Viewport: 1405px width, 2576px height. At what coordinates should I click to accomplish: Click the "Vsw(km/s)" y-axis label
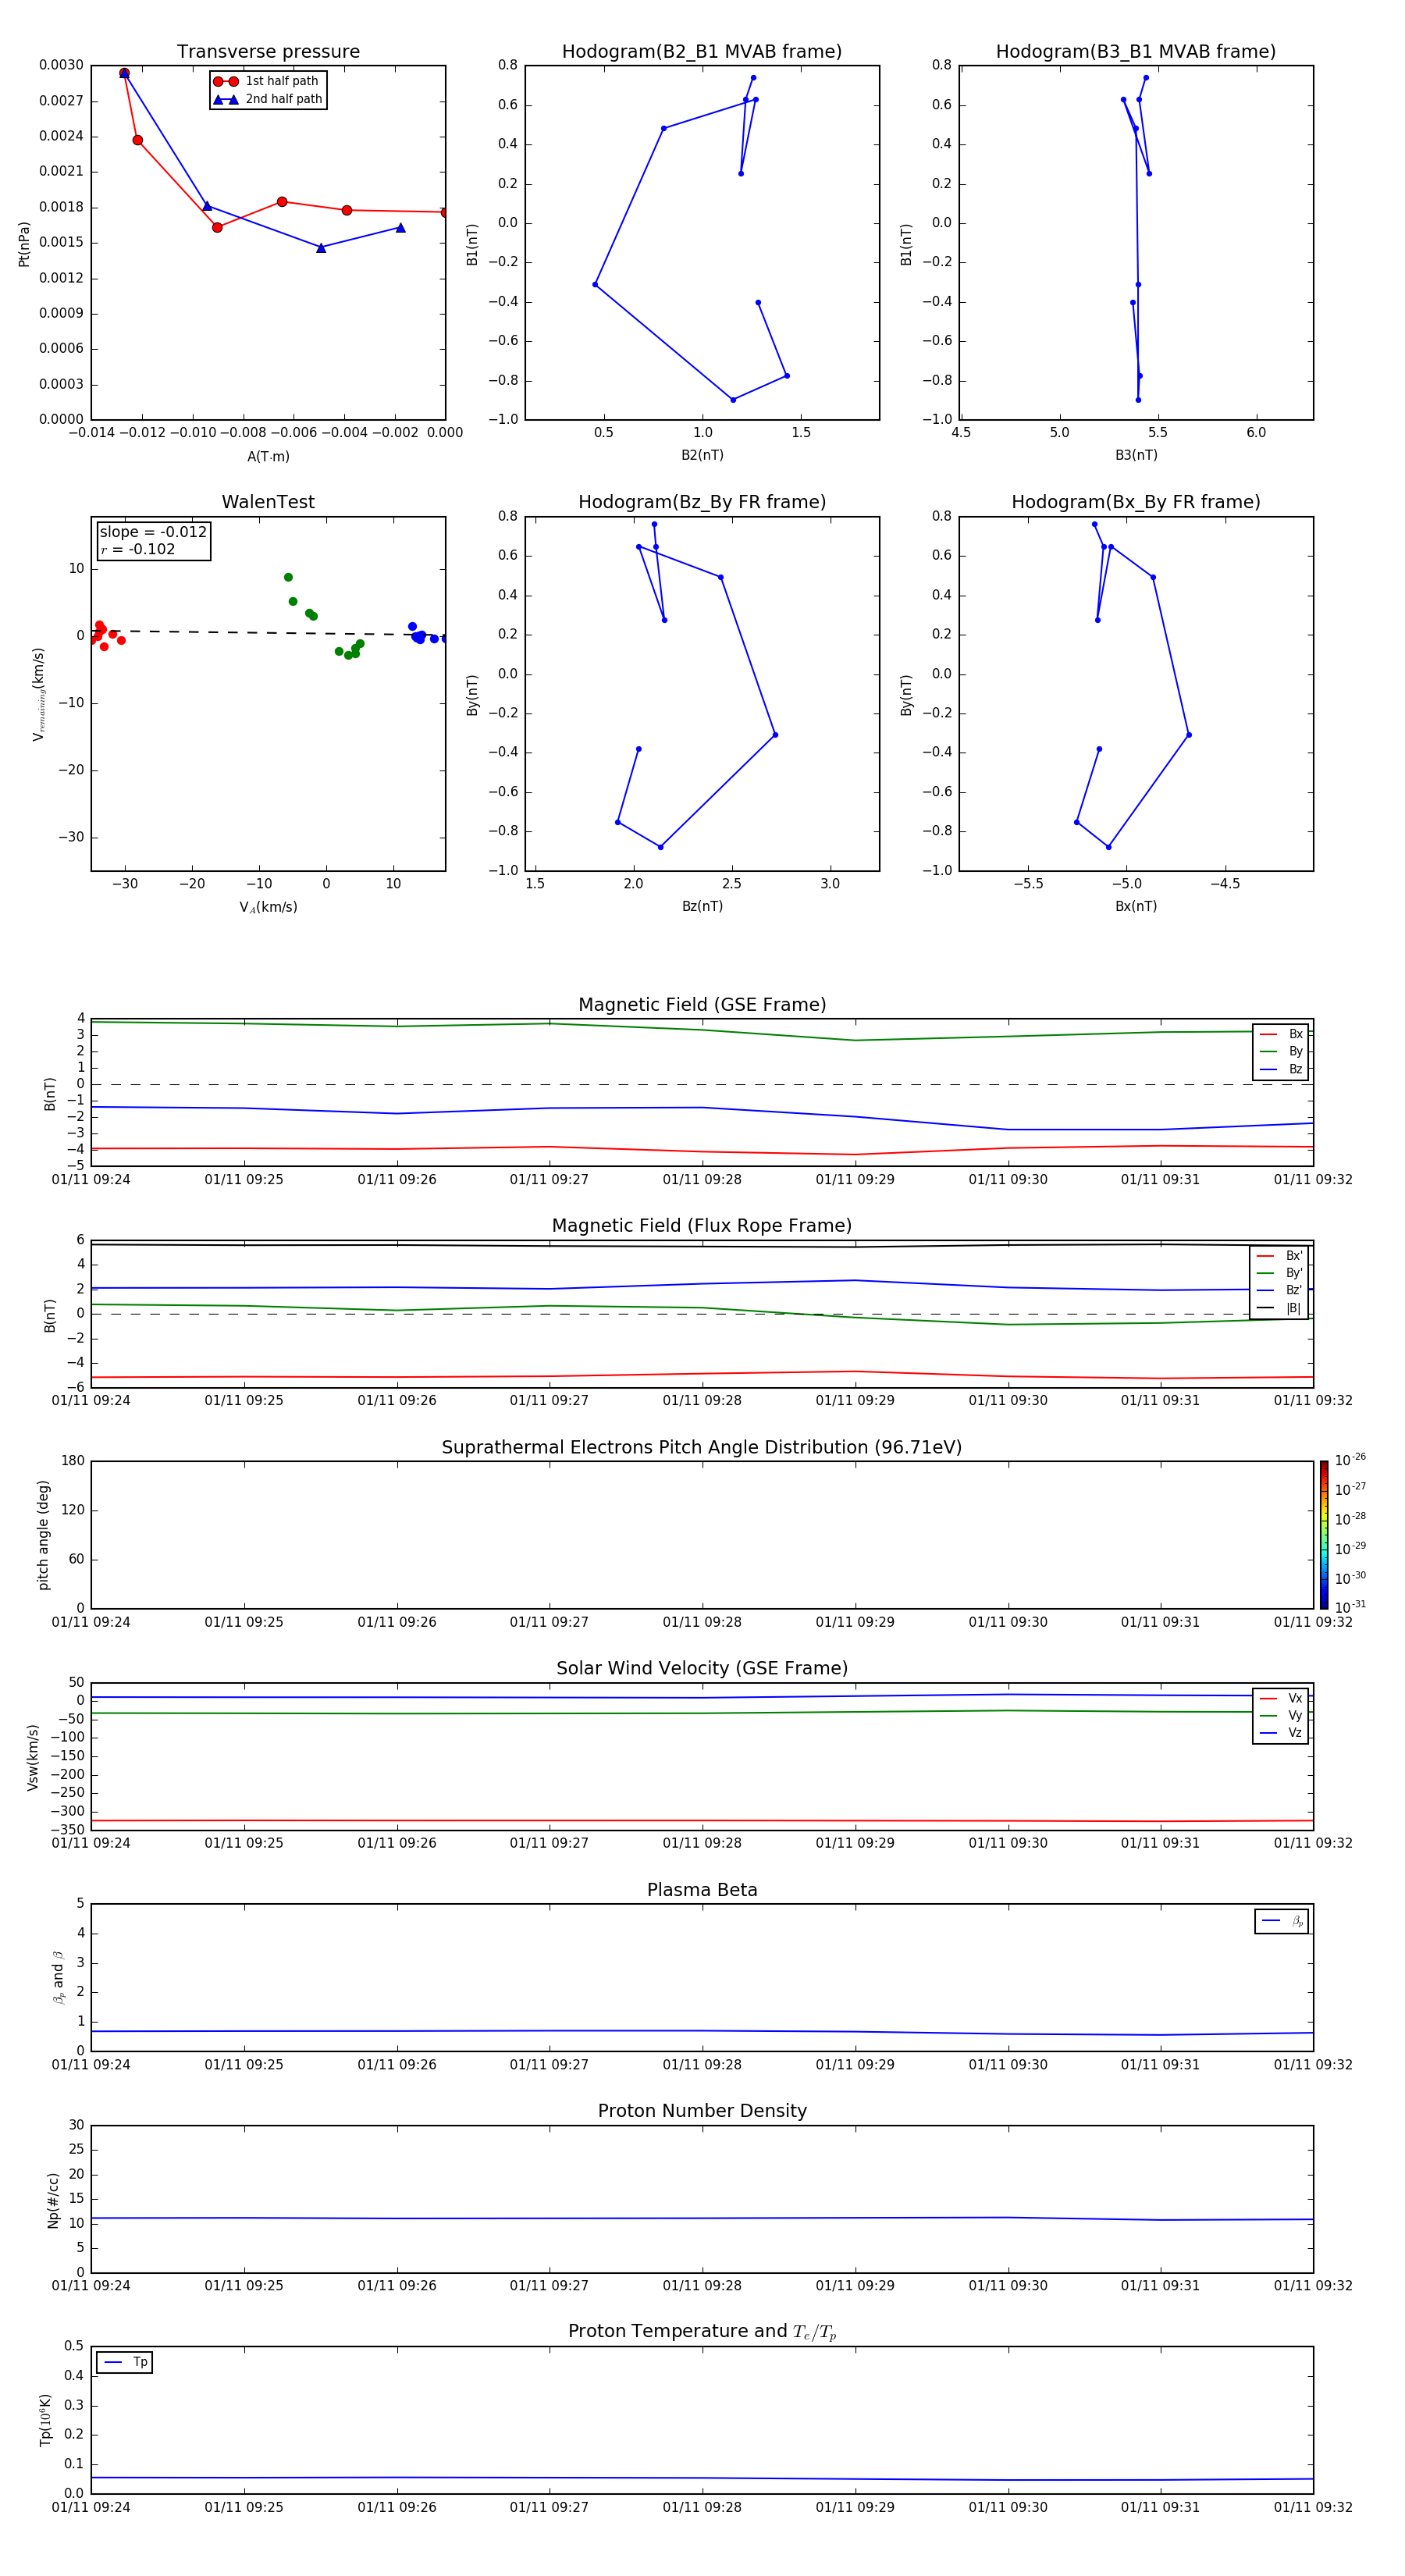coord(32,1757)
